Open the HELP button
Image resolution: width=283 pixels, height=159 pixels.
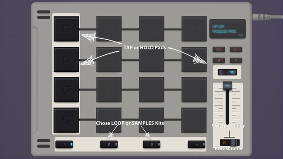(236, 49)
